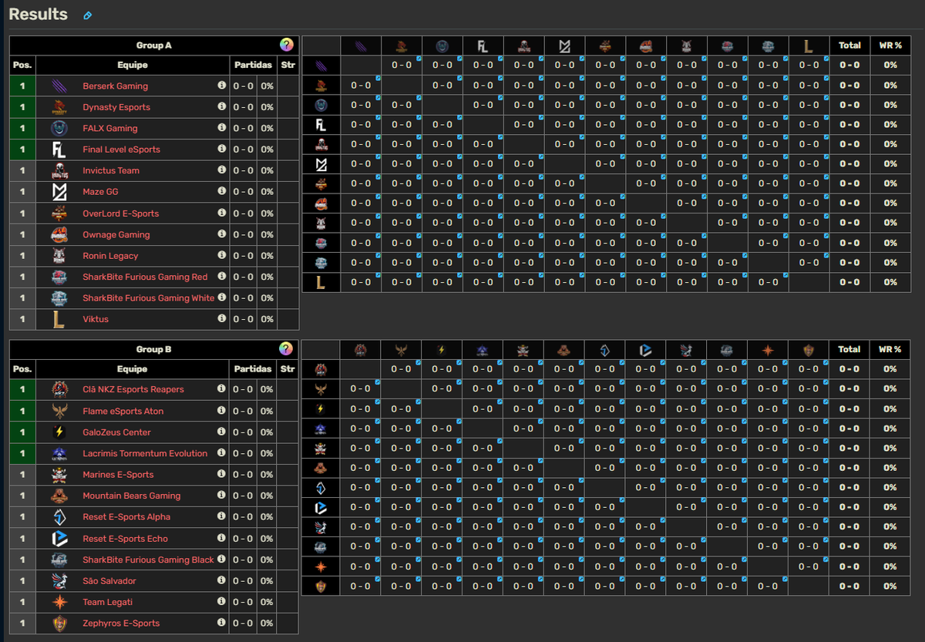The height and width of the screenshot is (642, 925).
Task: Show info for Clã NKZ Esports Reapers
Action: pyautogui.click(x=222, y=389)
